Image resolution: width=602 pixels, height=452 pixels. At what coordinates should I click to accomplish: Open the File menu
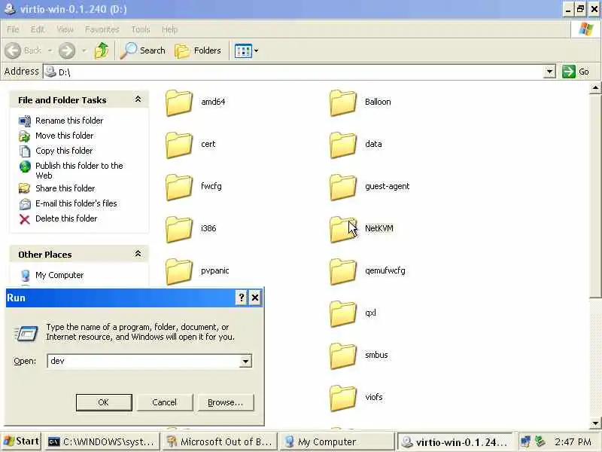13,29
